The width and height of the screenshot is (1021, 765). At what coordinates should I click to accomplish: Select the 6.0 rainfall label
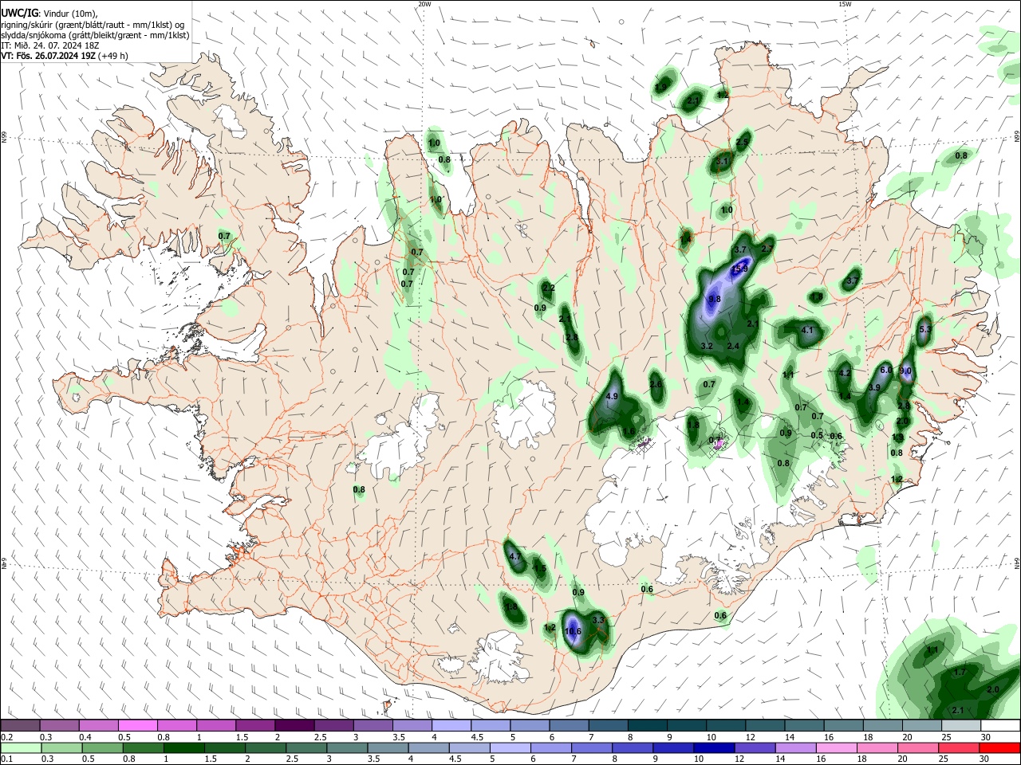tap(885, 370)
